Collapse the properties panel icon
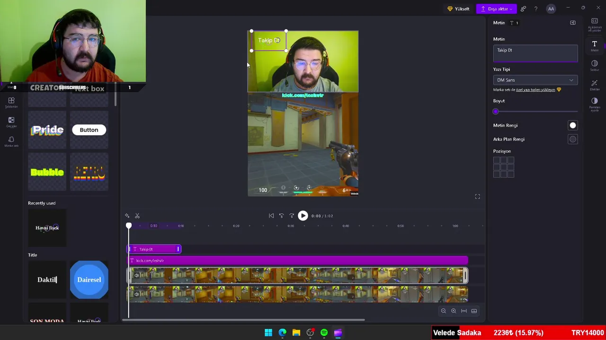Screen dimensions: 606x340 coord(573,23)
